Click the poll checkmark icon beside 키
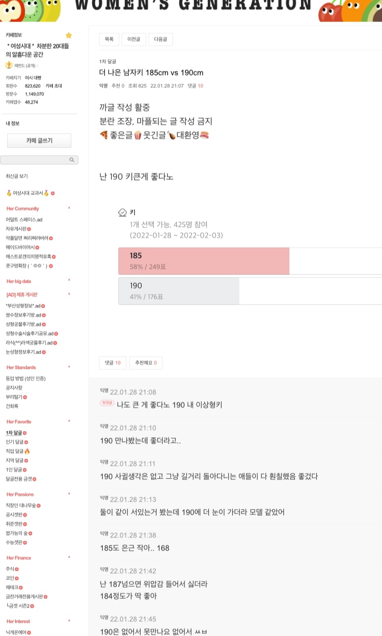Image resolution: width=382 pixels, height=636 pixels. [x=122, y=213]
